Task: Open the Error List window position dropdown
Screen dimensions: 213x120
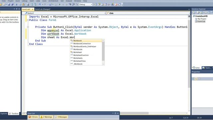Action: [x=113, y=113]
